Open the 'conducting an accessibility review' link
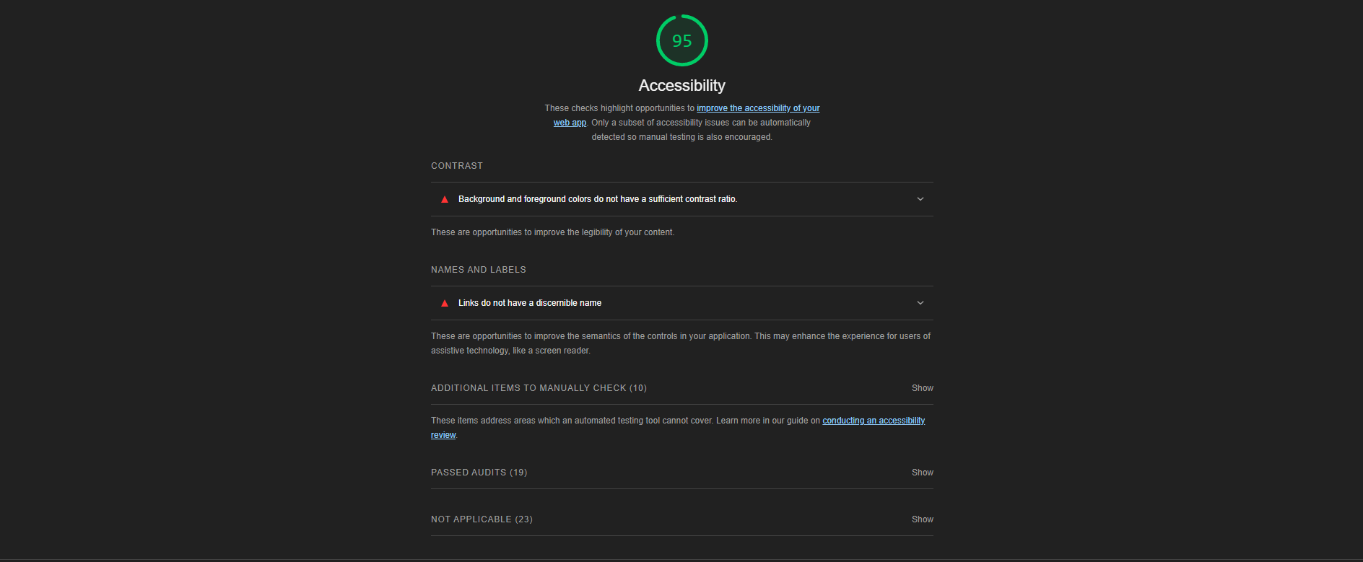Image resolution: width=1363 pixels, height=562 pixels. [x=873, y=421]
